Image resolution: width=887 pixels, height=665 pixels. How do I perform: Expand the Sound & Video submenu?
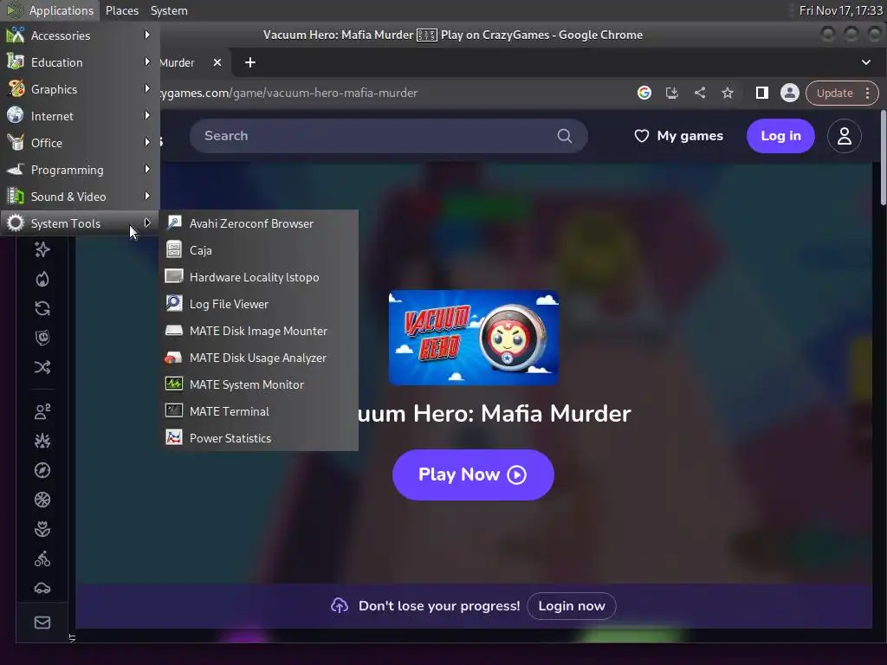[80, 197]
